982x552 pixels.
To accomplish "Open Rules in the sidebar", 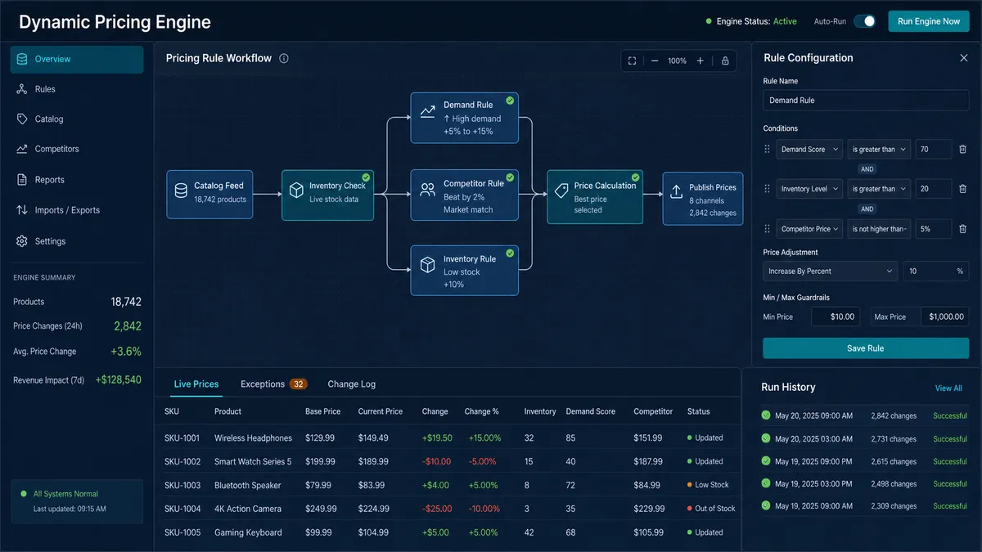I will click(x=77, y=89).
